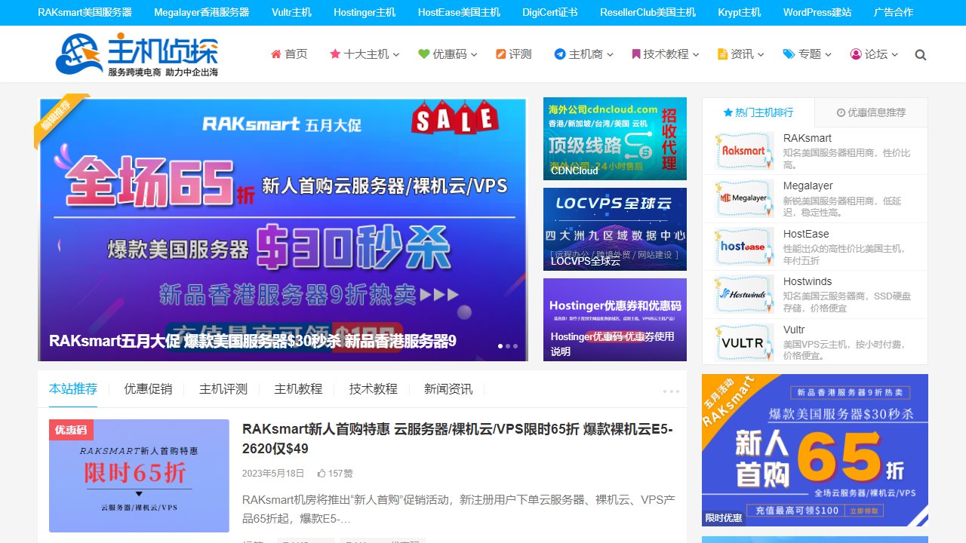Click the home icon beside 首页
Screen dimensions: 966x543
point(276,54)
